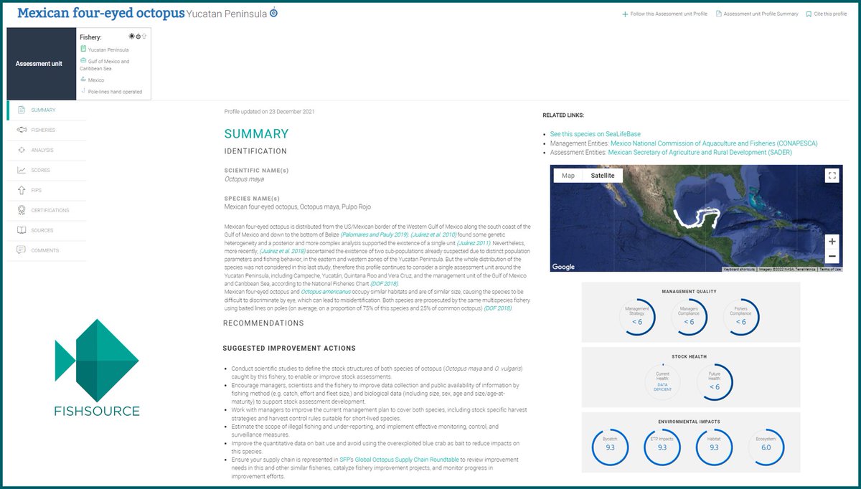Click the Managers Compliance score gauge
This screenshot has height=489, width=861.
coord(689,317)
